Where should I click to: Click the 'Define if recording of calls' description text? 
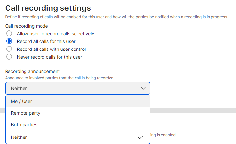pyautogui.click(x=116, y=17)
